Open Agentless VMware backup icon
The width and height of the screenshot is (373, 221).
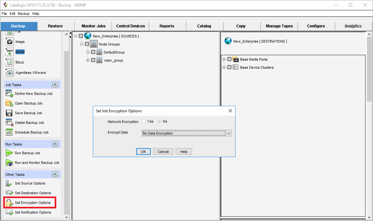coord(10,73)
